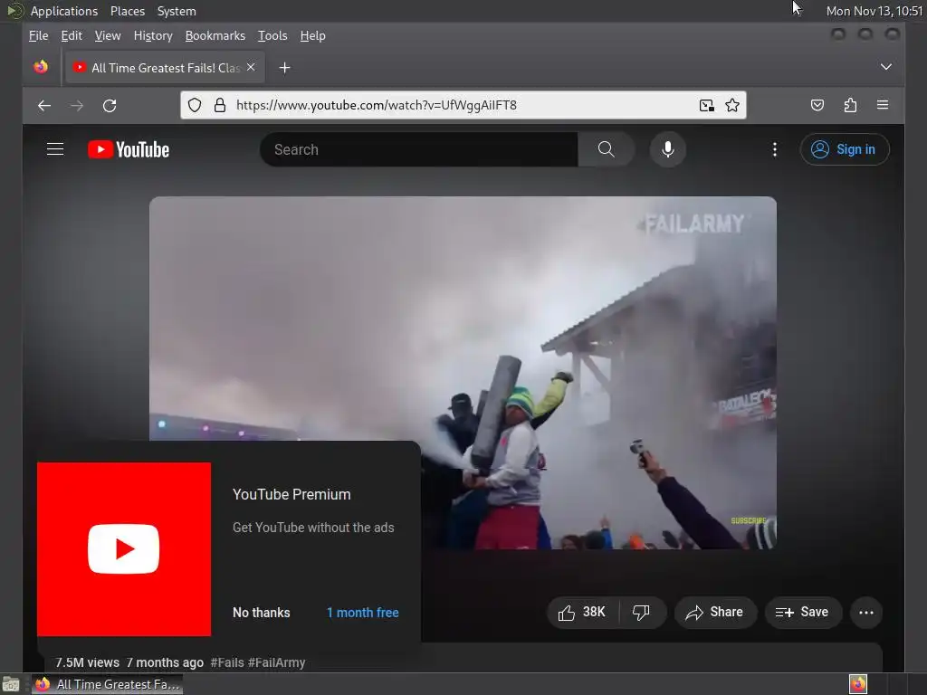Open the Pocket save icon
The image size is (927, 695).
(x=817, y=105)
